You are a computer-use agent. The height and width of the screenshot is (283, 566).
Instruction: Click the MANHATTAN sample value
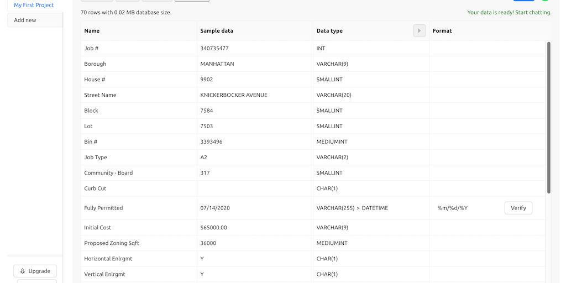pos(217,64)
